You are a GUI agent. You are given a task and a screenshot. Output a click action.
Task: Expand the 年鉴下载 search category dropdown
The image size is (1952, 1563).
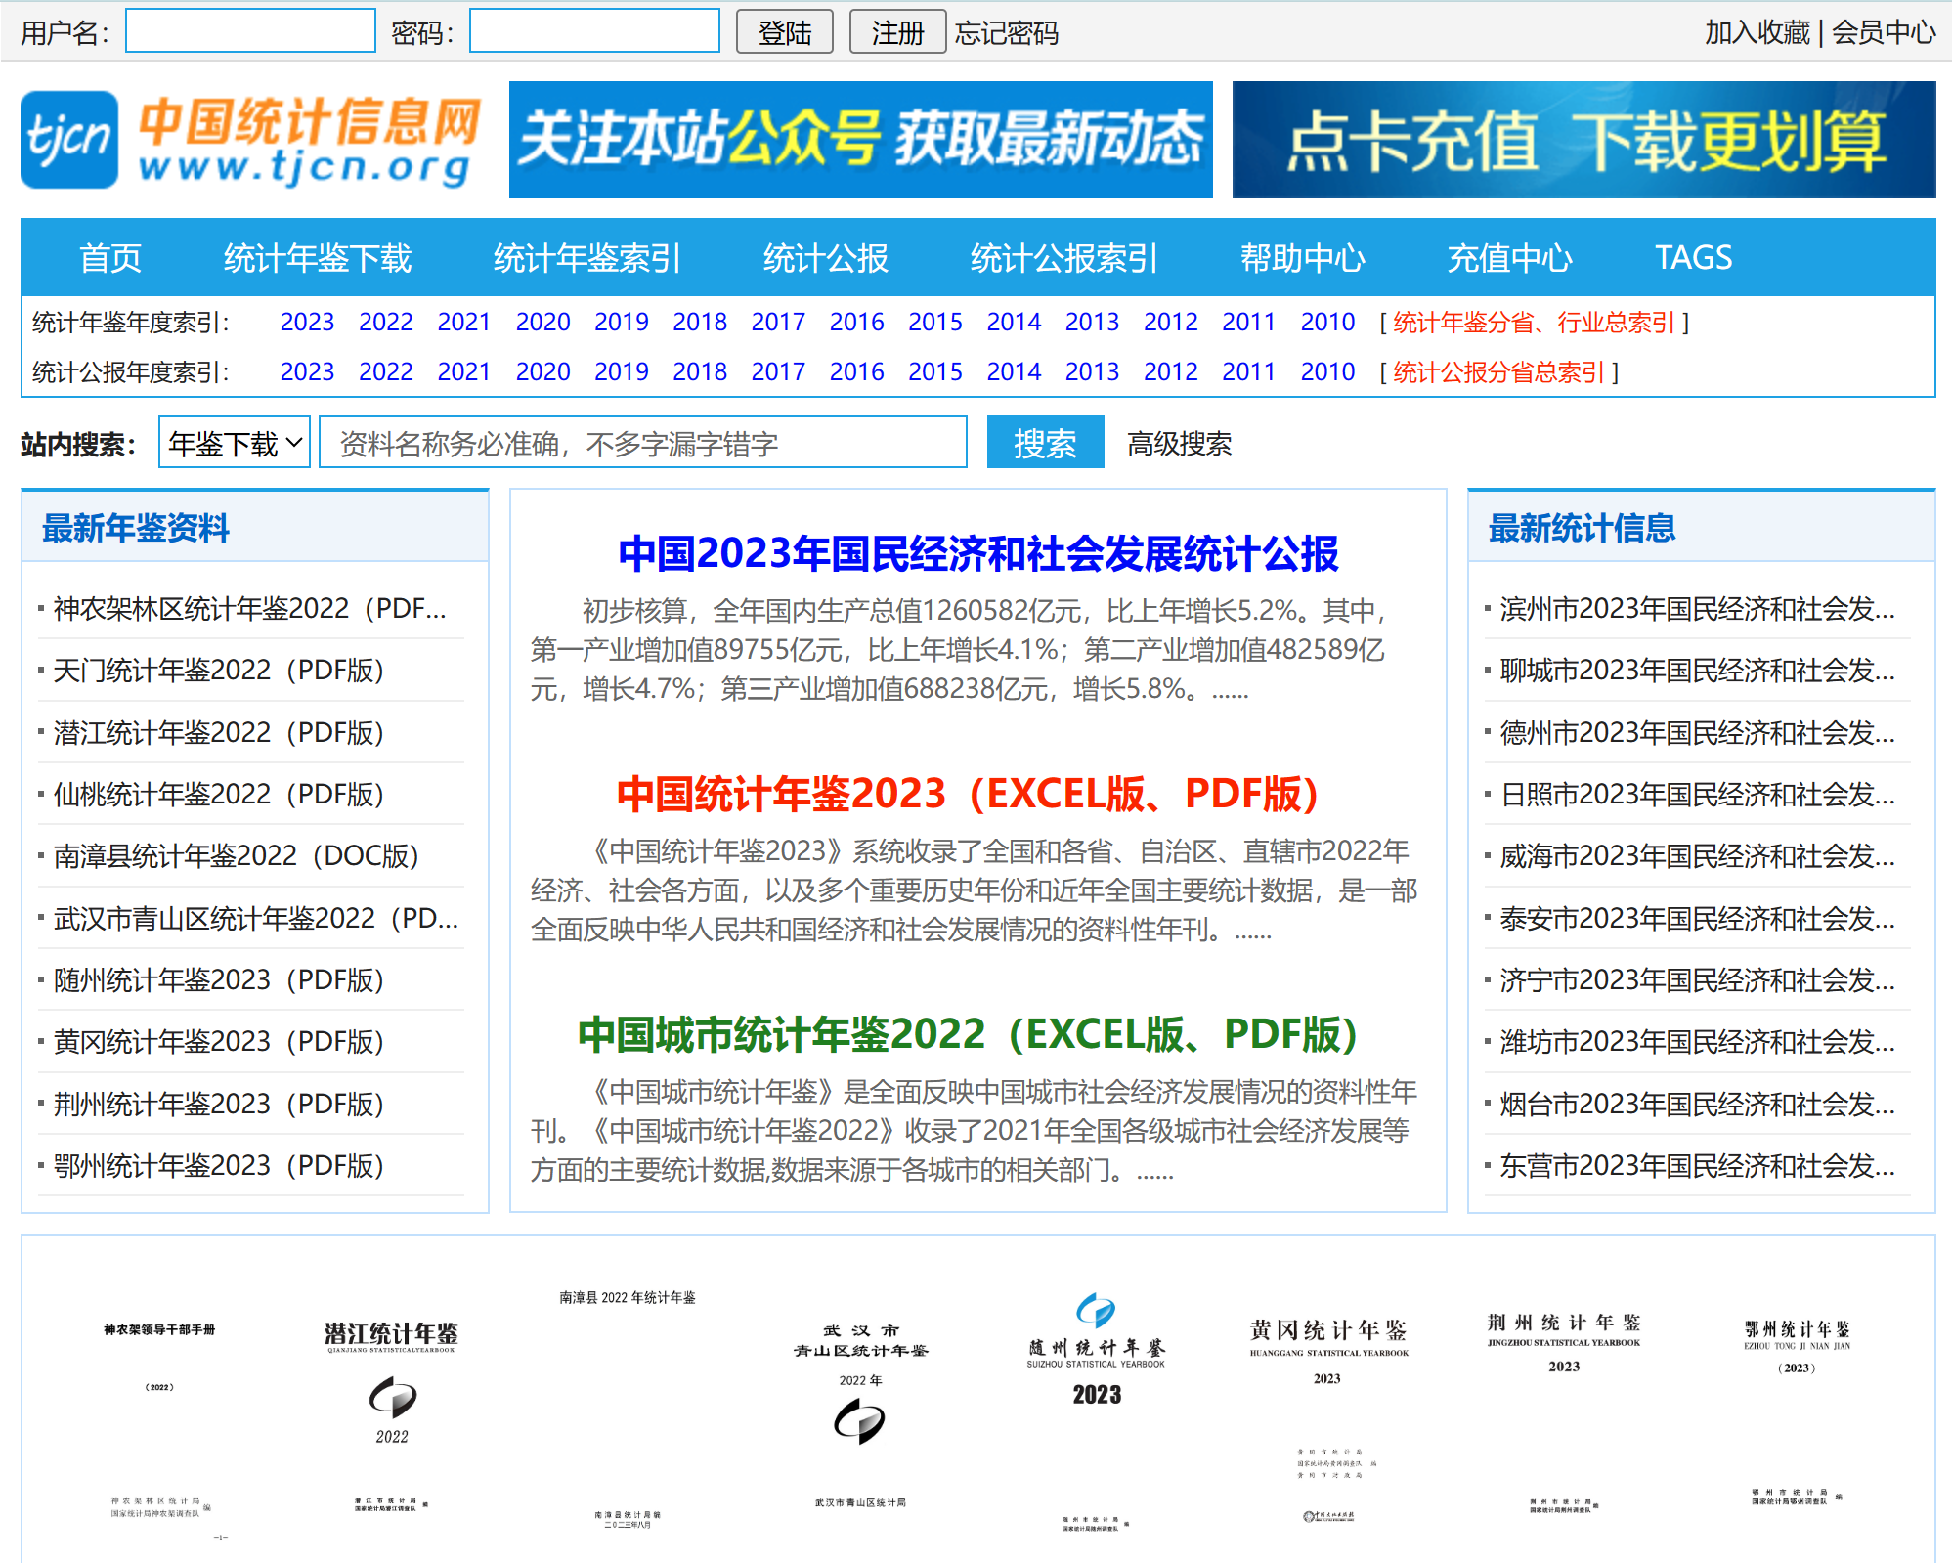point(235,443)
